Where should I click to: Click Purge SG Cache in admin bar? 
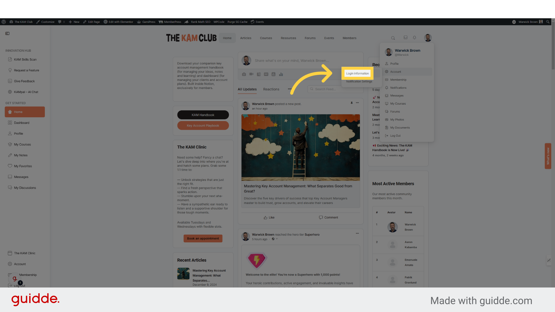click(x=237, y=22)
